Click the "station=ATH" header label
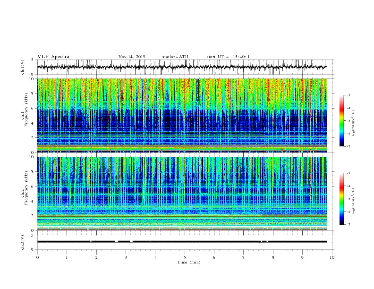The image size is (374, 289). pos(175,57)
